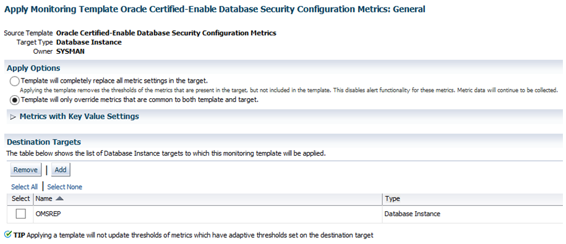The width and height of the screenshot is (566, 244).
Task: Click the SYSMAN owner value
Action: point(71,51)
